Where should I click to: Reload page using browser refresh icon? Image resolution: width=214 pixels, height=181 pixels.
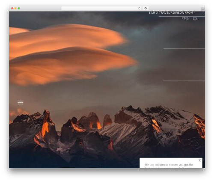click(x=139, y=9)
